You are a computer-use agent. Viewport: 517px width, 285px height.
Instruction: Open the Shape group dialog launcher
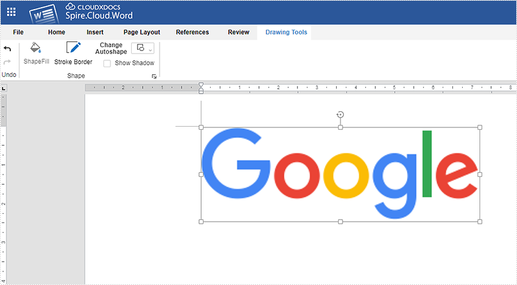tap(154, 76)
